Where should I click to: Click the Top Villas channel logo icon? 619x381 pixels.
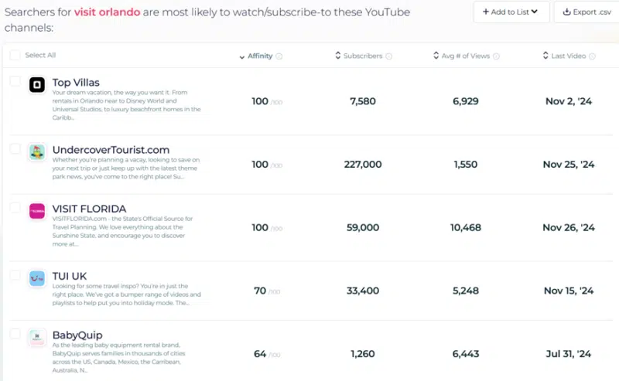(x=37, y=85)
